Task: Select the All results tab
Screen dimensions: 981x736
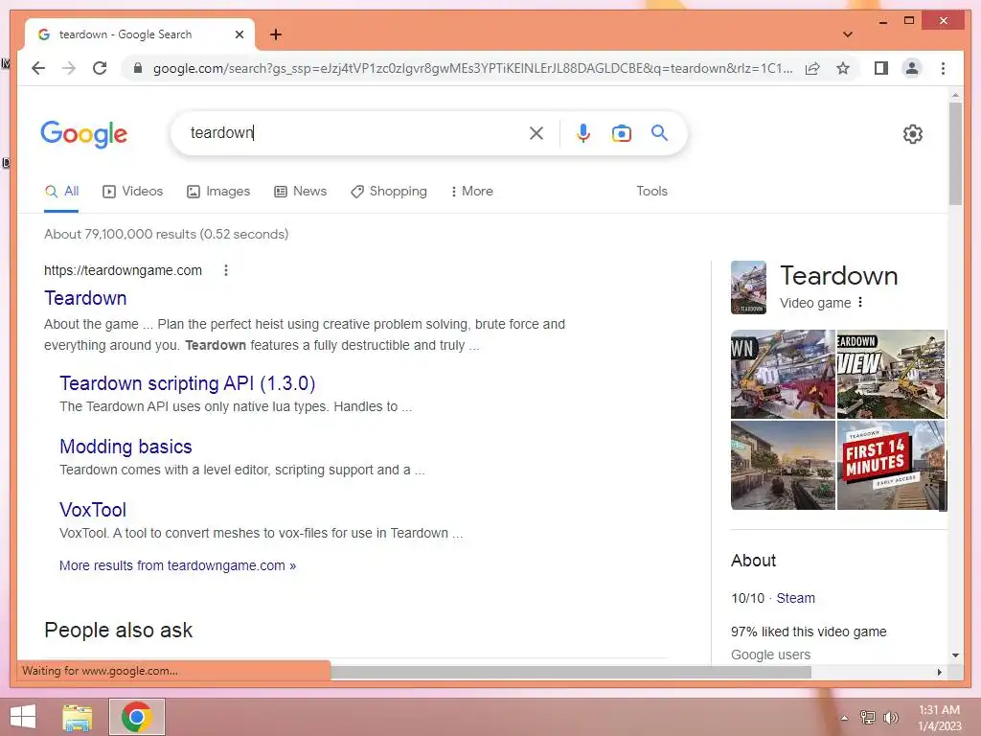Action: (62, 192)
